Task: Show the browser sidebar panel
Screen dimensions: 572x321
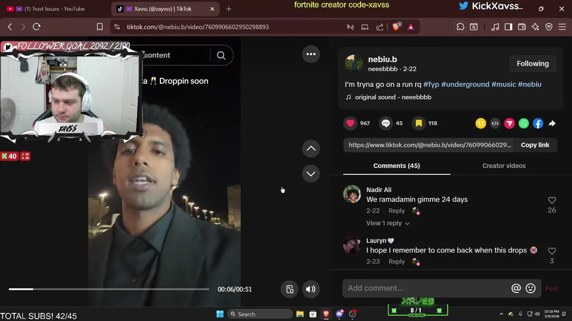Action: pos(509,27)
